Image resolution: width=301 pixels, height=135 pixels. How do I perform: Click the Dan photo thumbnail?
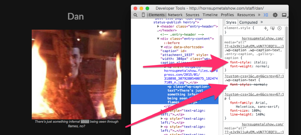click(x=76, y=74)
